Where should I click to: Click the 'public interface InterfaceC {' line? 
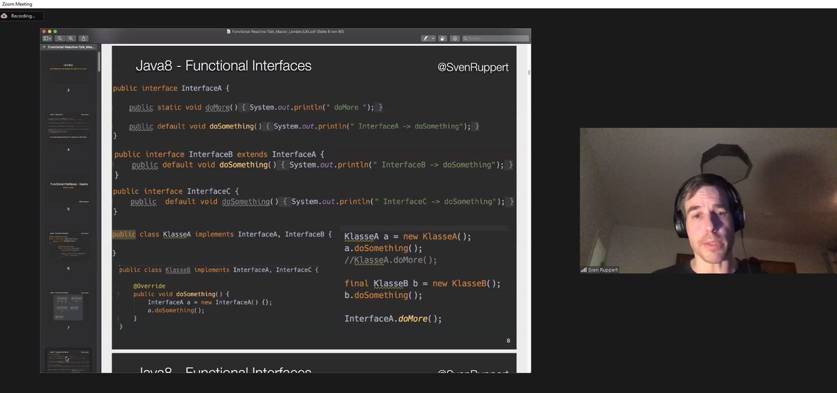click(176, 191)
